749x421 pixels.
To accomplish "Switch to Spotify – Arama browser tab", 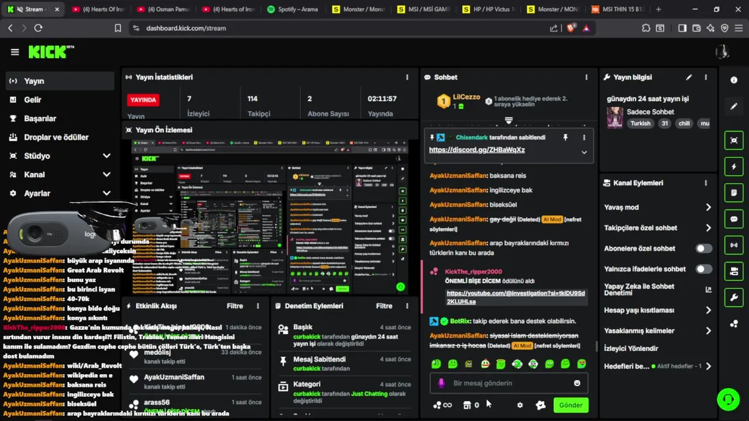I will 293,9.
